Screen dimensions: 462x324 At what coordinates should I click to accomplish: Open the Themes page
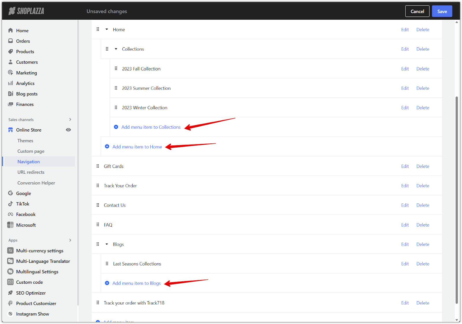pyautogui.click(x=25, y=141)
